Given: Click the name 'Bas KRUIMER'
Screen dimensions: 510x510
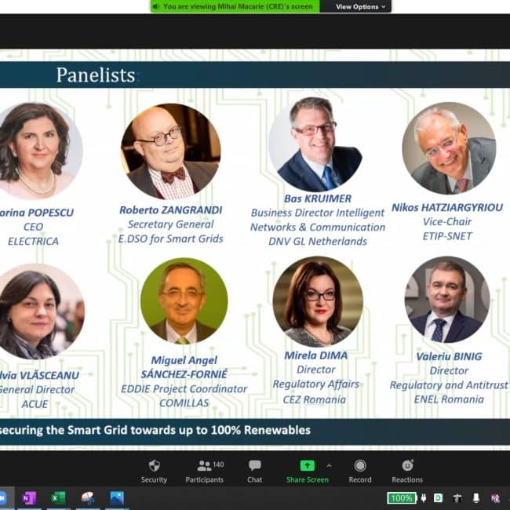Looking at the screenshot, I should click(x=318, y=199).
